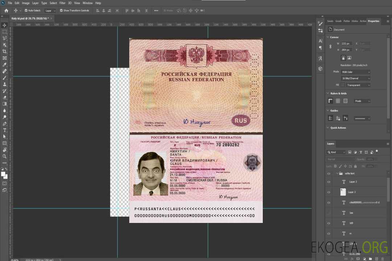The height and width of the screenshot is (261, 392).
Task: Open the Auto-Select 'Layer' dropdown
Action: click(50, 11)
